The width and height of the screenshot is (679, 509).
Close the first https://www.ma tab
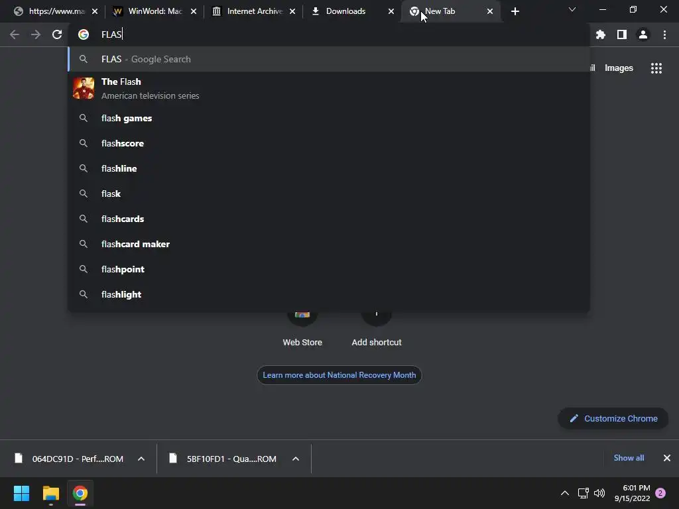95,11
